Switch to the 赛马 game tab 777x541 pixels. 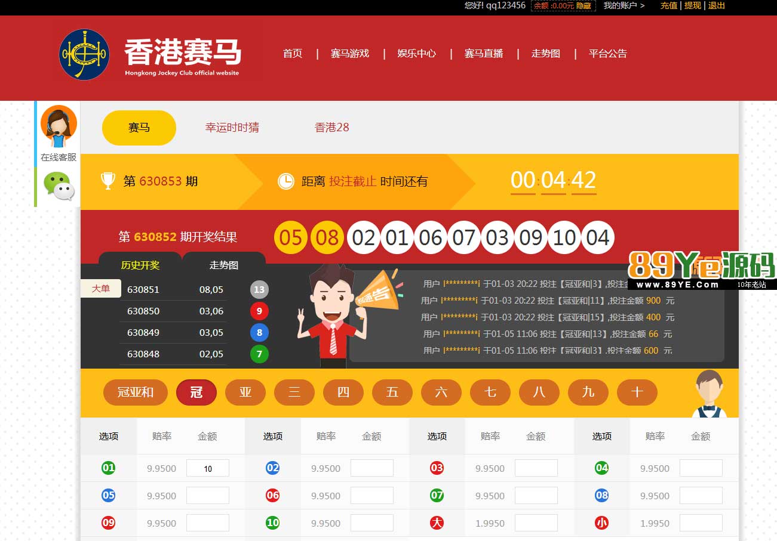139,128
